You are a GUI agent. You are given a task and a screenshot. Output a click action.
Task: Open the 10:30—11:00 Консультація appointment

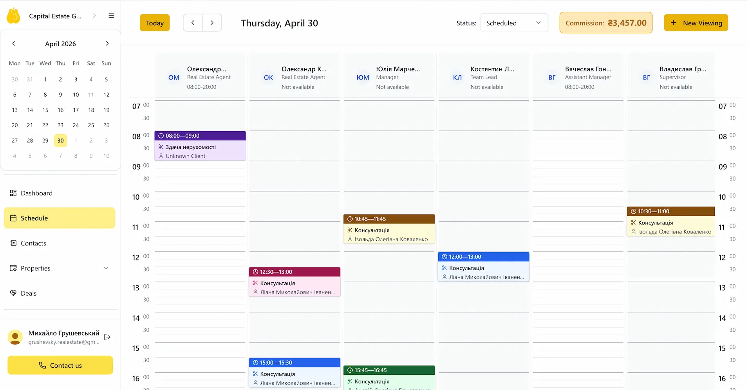pyautogui.click(x=671, y=221)
